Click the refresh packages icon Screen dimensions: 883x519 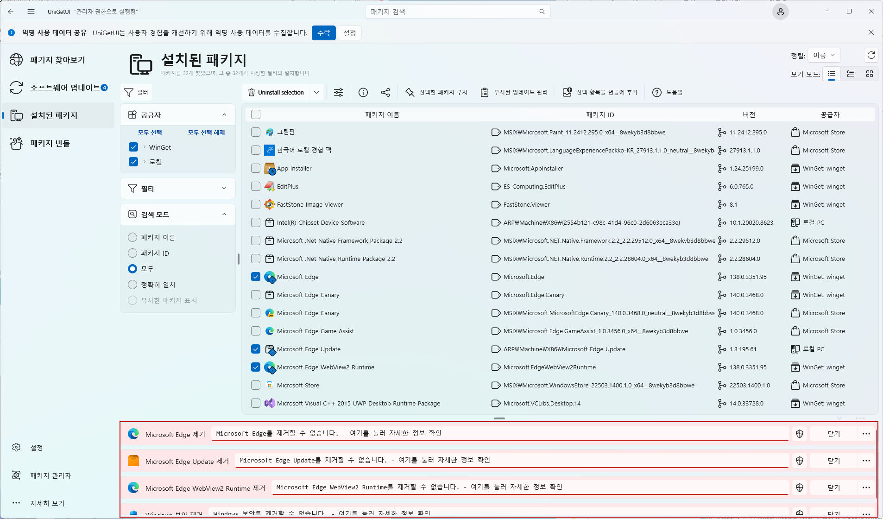[x=871, y=55]
